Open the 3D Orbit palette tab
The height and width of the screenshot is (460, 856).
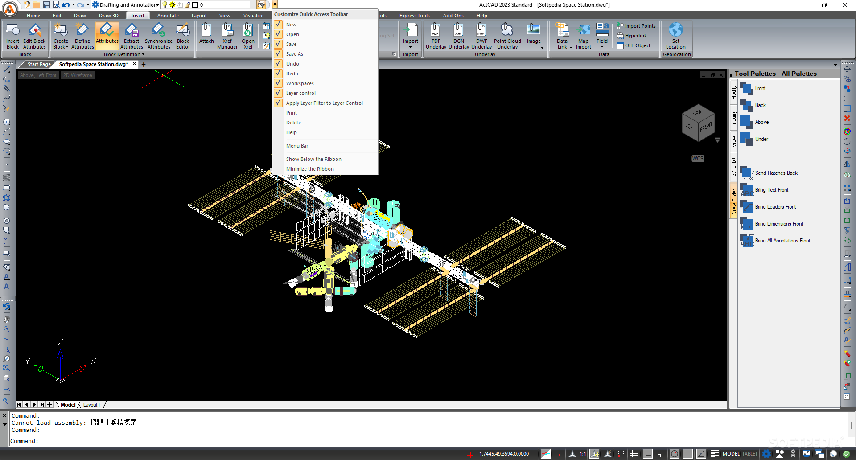[x=734, y=167]
